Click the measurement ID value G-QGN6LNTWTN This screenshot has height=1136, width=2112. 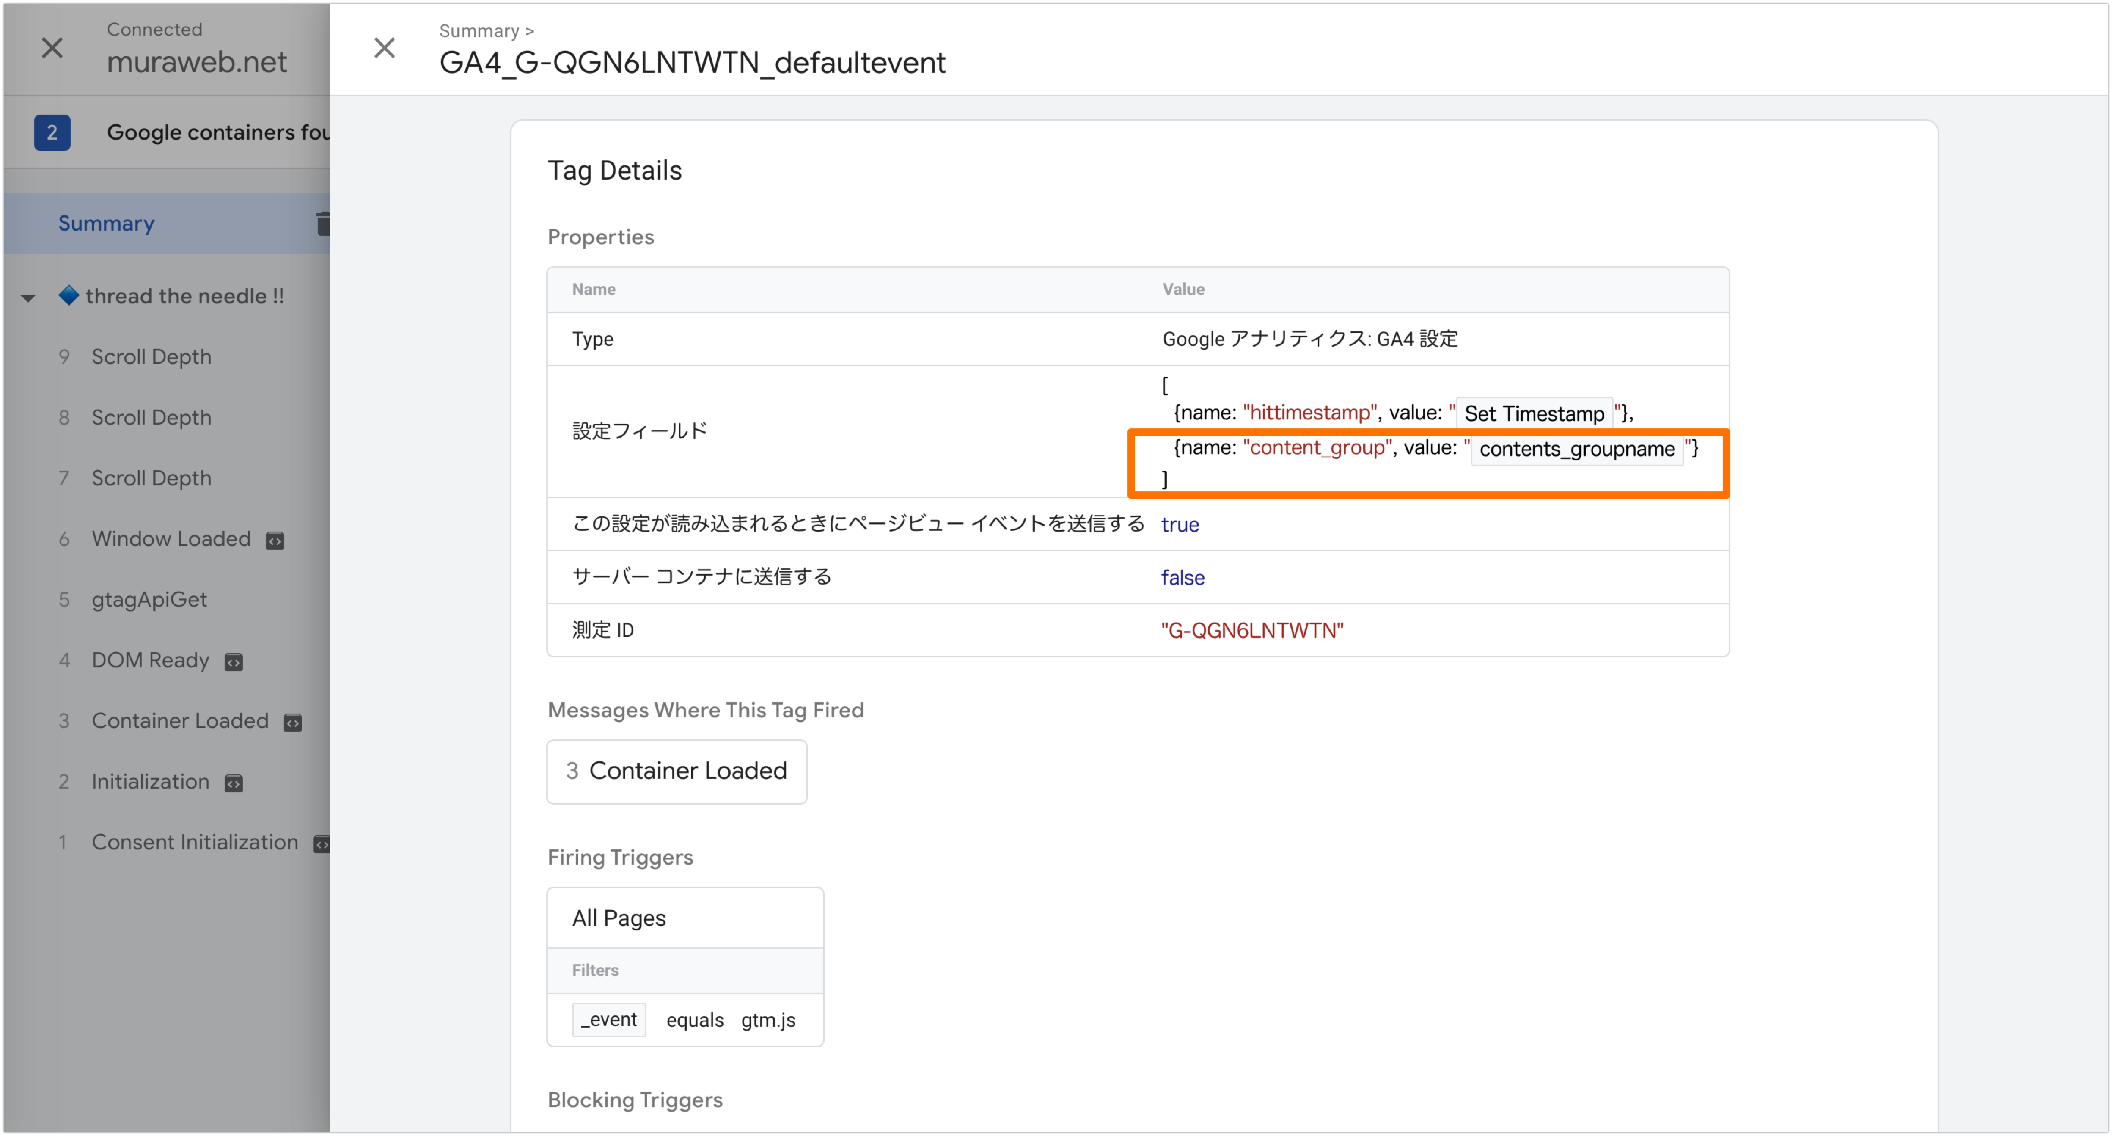tap(1252, 630)
